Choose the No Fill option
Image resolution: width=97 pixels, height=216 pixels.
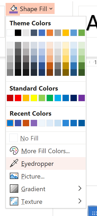pos(46,138)
